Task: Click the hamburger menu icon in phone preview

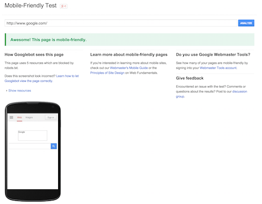Action: point(12,117)
